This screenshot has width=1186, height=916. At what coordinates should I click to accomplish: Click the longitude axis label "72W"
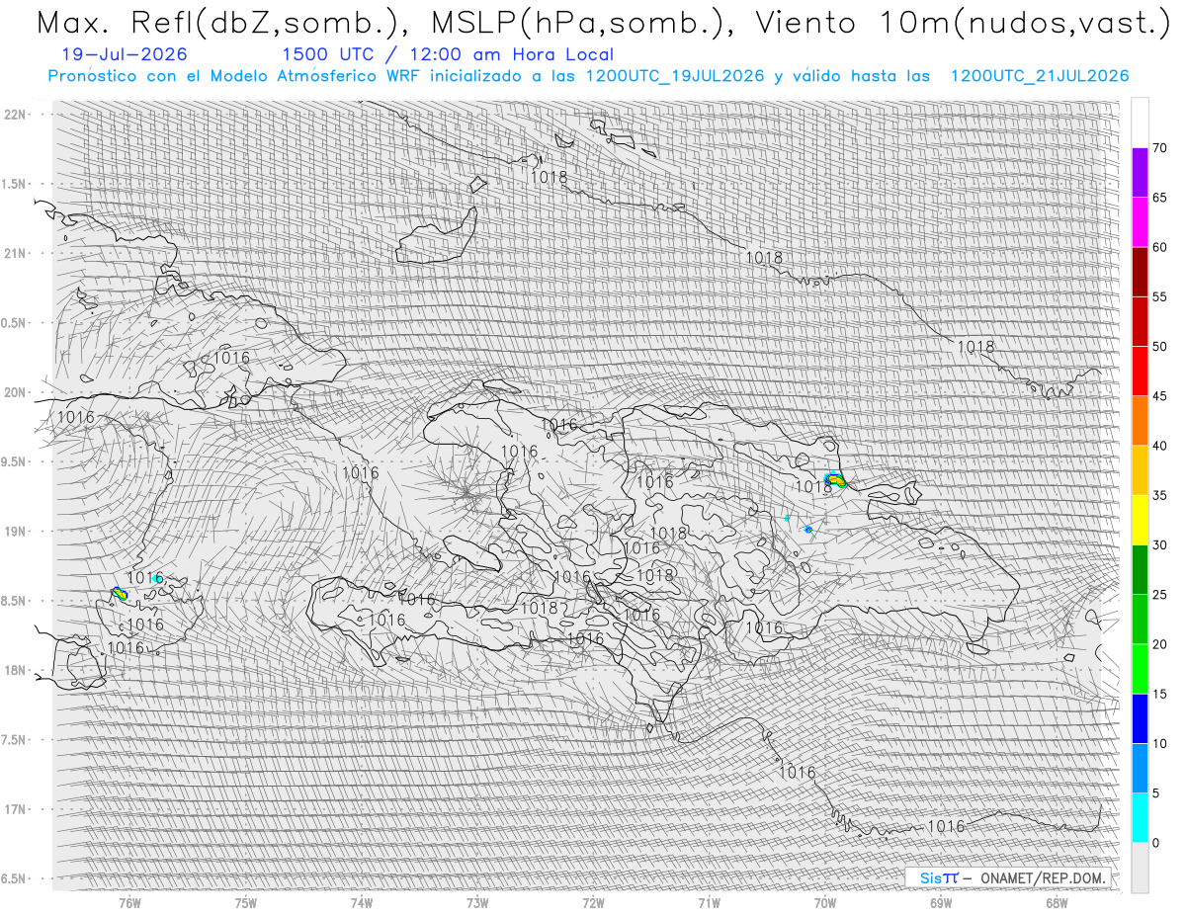coord(593,902)
